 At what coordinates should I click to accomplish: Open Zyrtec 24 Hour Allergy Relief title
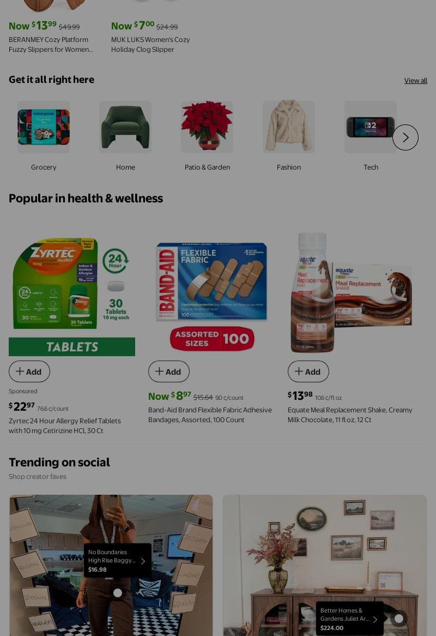pos(65,425)
